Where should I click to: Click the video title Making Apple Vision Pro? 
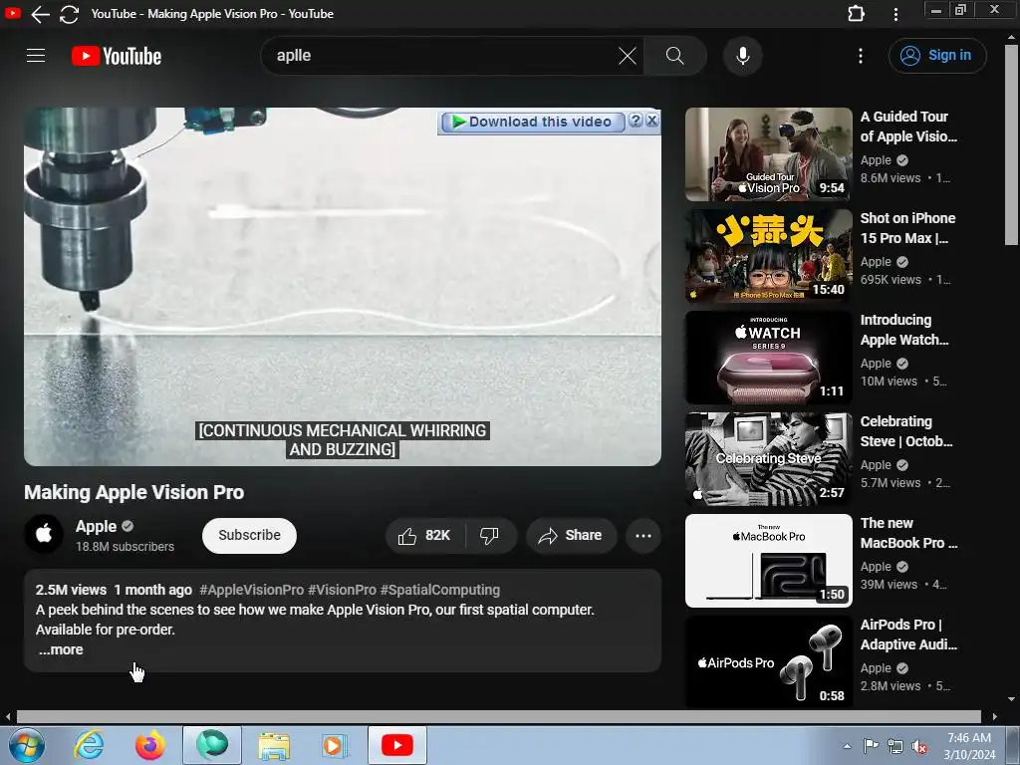point(134,492)
